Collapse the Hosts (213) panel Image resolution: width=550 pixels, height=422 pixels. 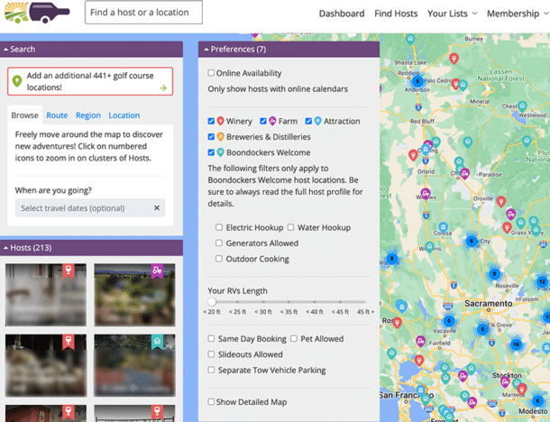click(x=5, y=247)
